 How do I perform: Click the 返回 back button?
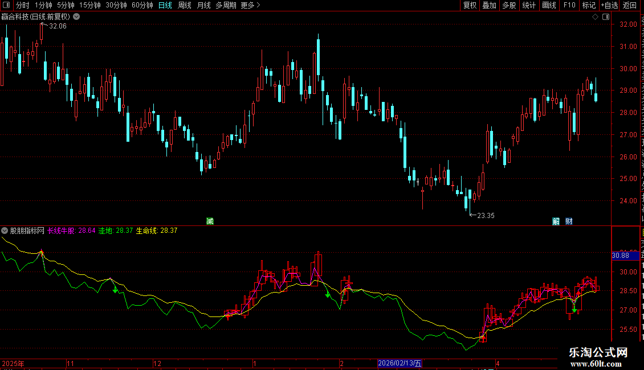(x=630, y=5)
